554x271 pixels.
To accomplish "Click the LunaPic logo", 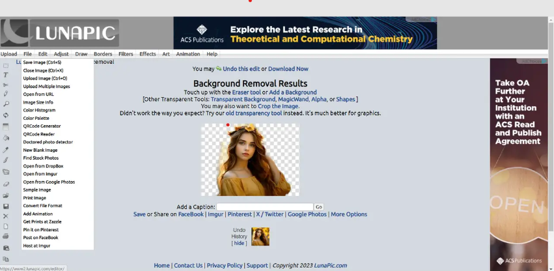I will point(60,33).
